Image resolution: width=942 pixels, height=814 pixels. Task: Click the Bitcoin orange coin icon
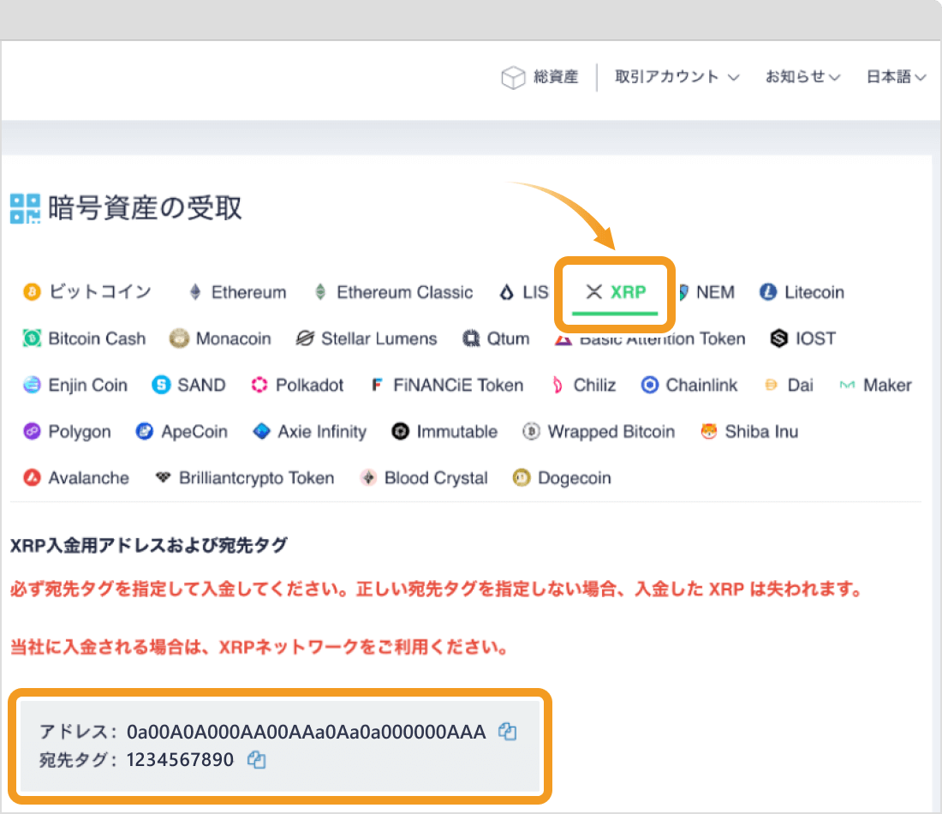(32, 292)
